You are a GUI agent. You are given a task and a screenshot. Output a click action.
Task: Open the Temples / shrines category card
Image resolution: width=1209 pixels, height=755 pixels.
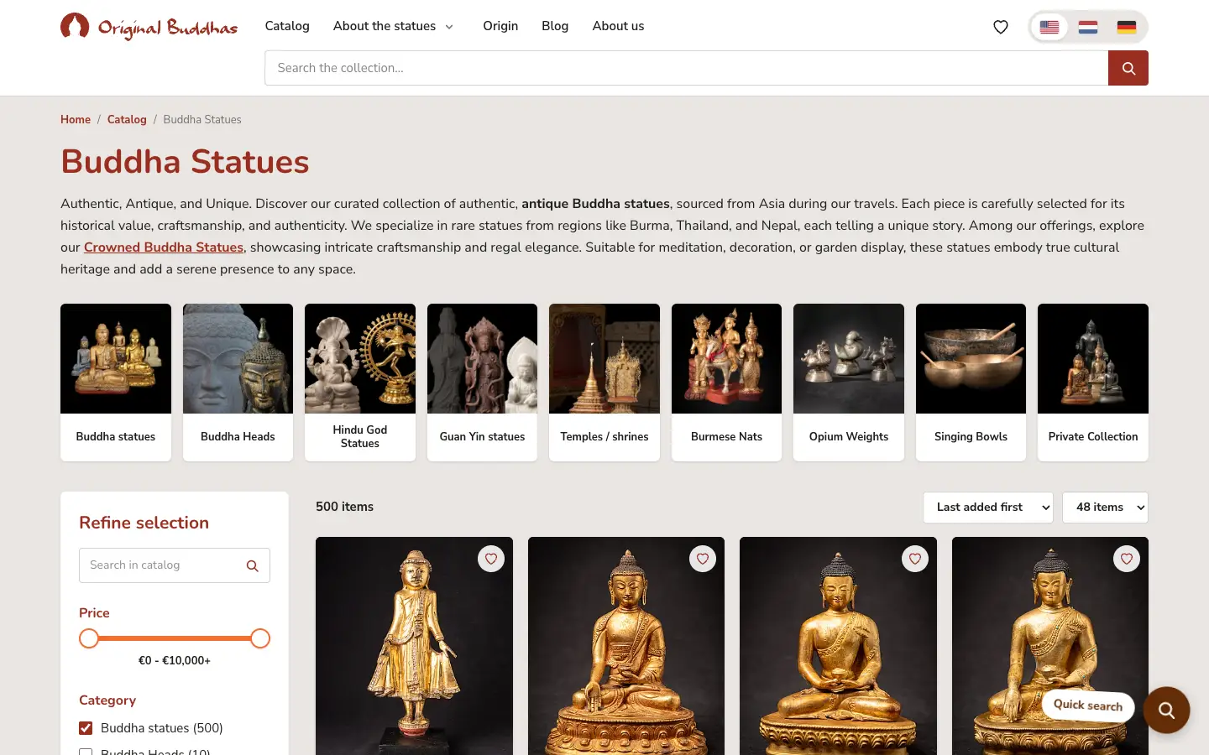(x=604, y=383)
